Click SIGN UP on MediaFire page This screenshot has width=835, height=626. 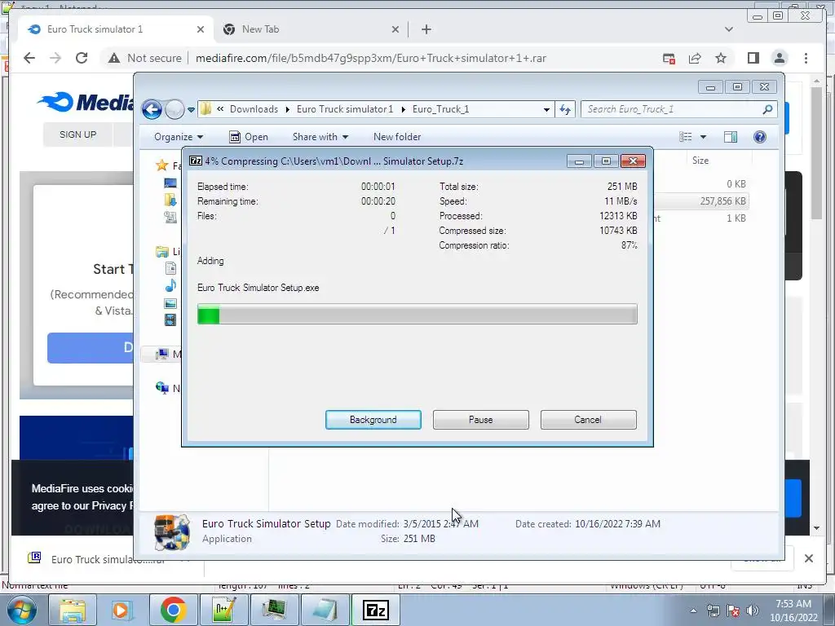(77, 134)
